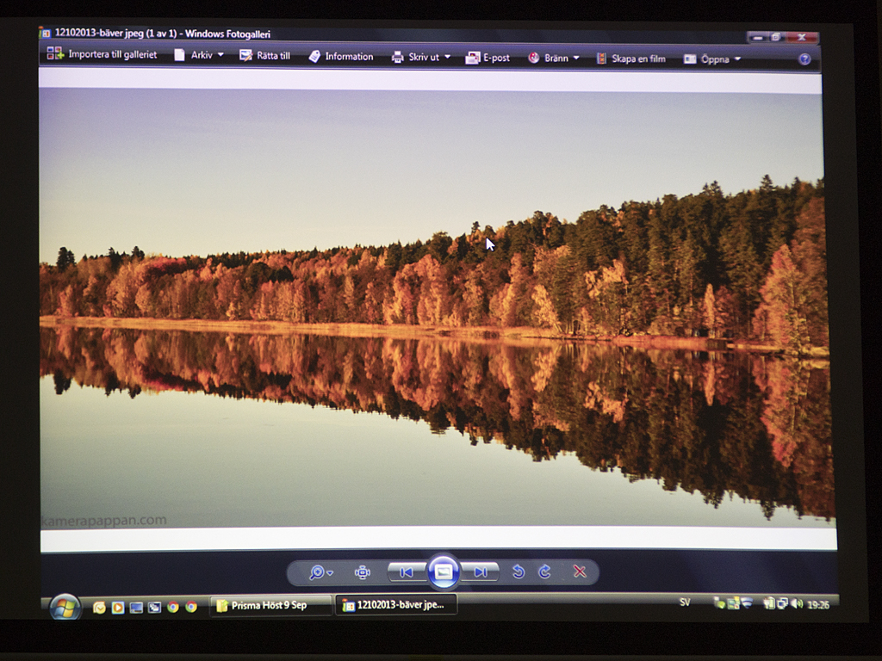This screenshot has width=882, height=661.
Task: Launch Windows Media Player from Quick Launch
Action: click(117, 608)
